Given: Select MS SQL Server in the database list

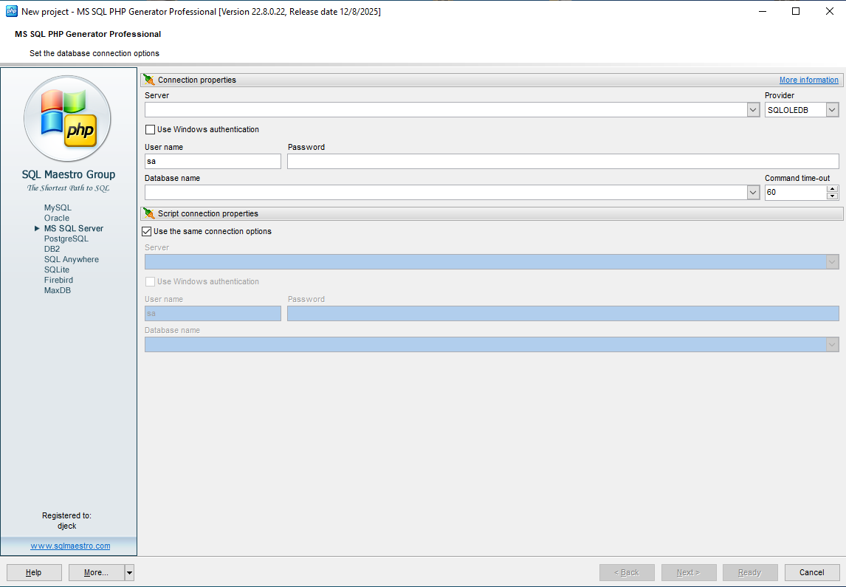Looking at the screenshot, I should [73, 228].
